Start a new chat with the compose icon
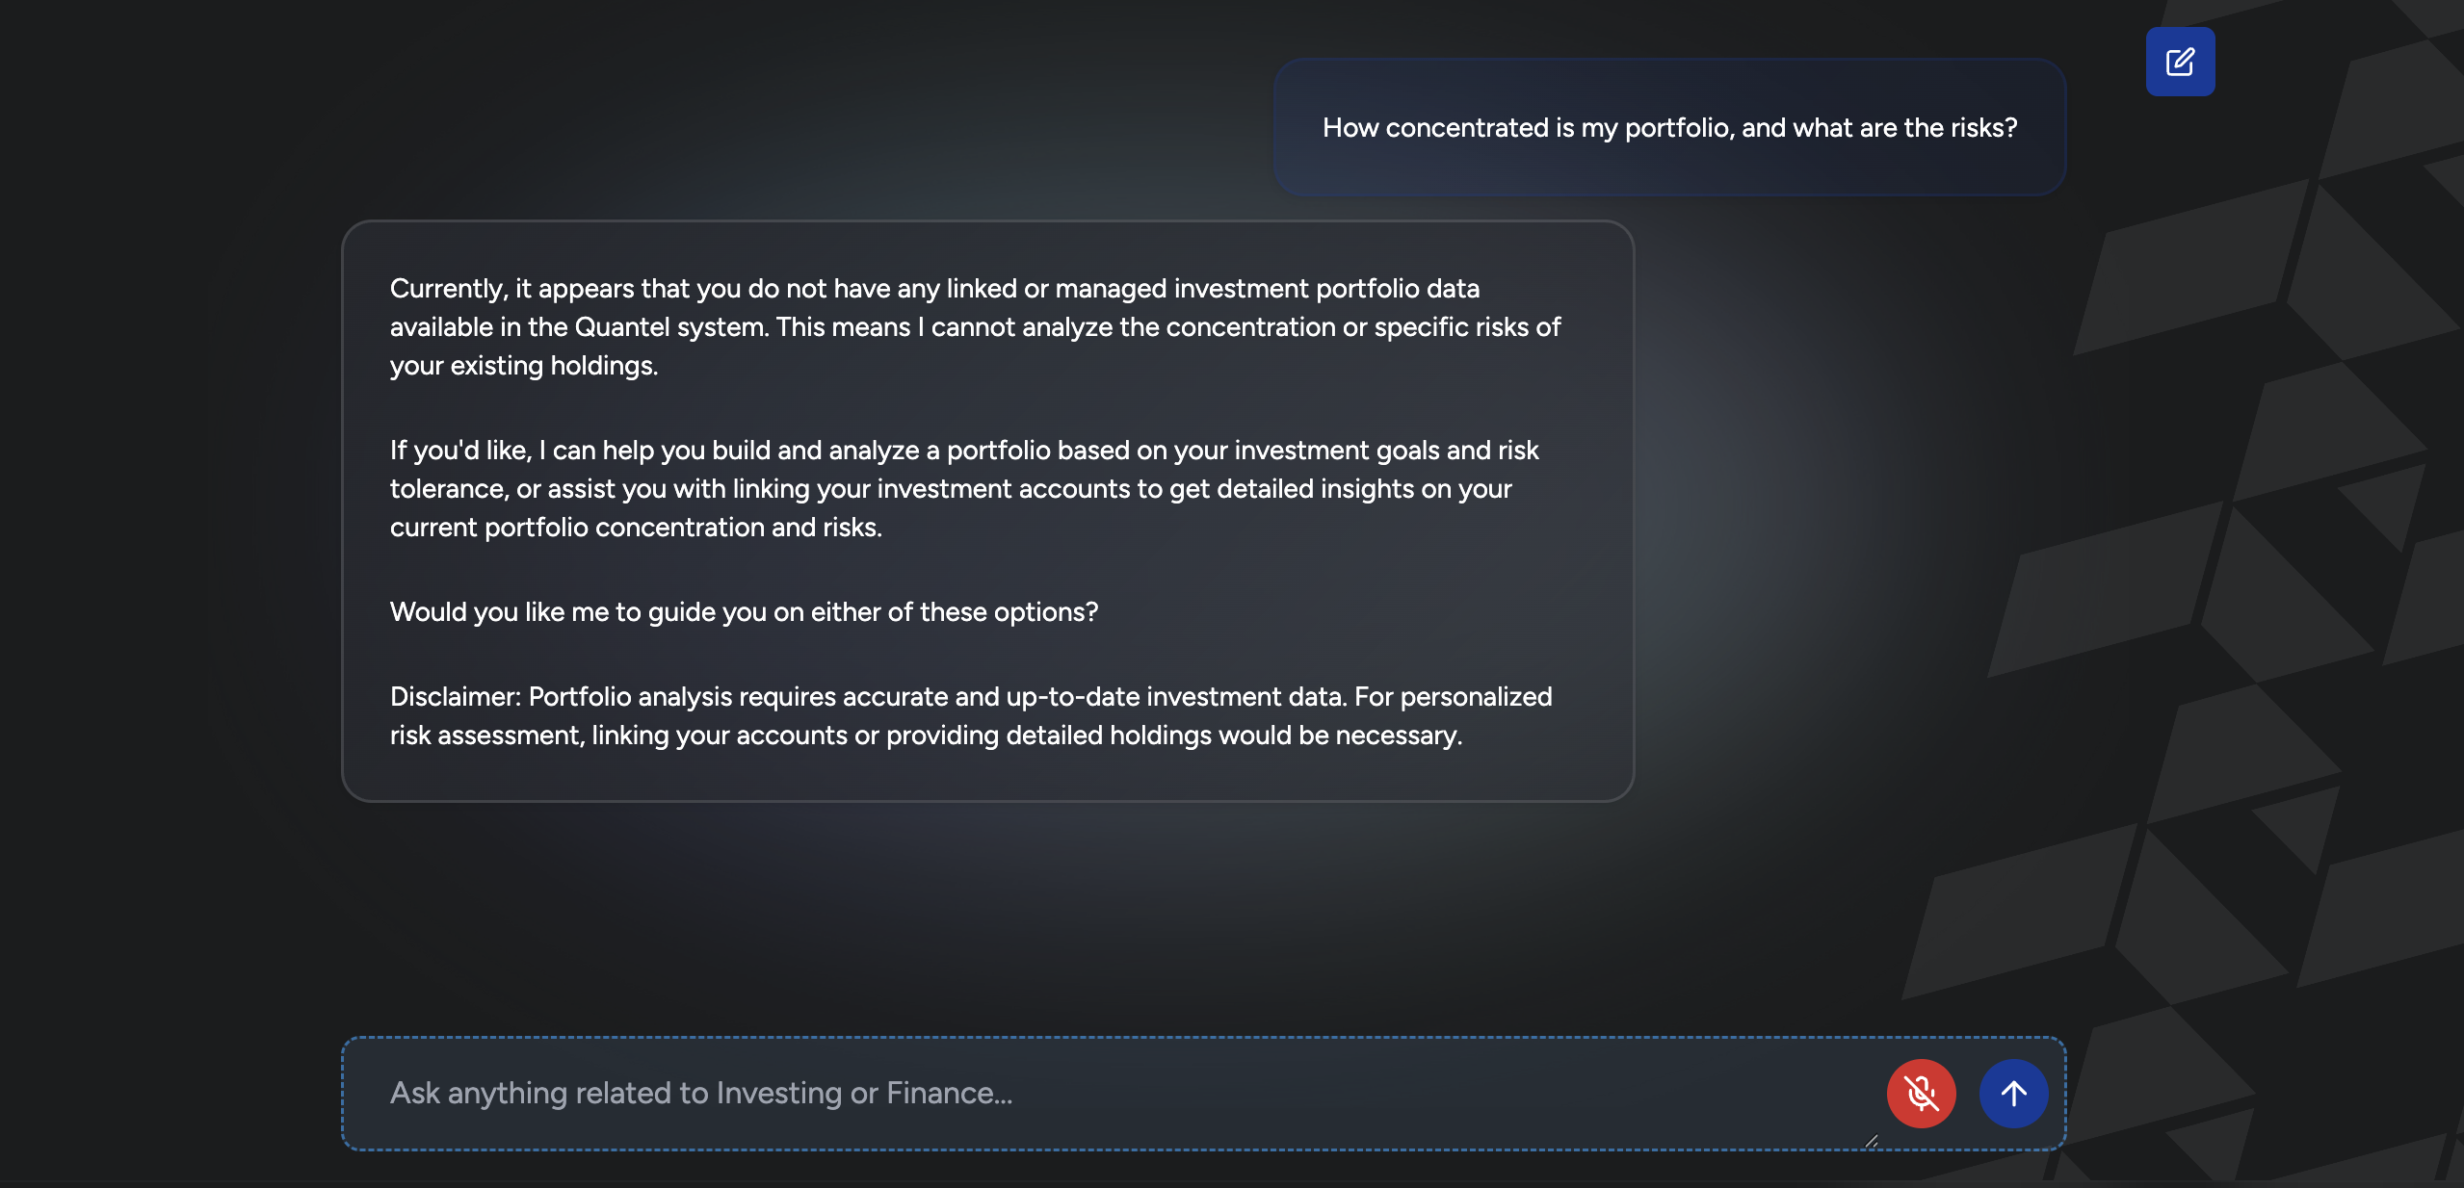Screen dimensions: 2464x1188 click(x=2180, y=63)
